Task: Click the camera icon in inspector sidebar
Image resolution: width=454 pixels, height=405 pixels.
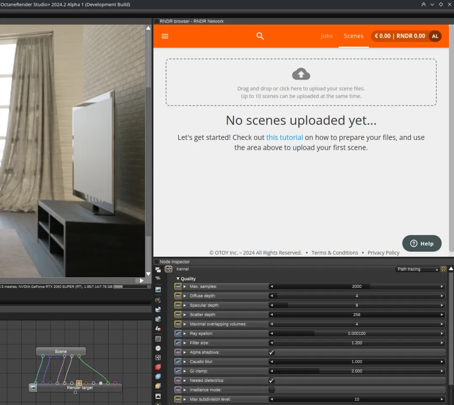Action: point(158,300)
